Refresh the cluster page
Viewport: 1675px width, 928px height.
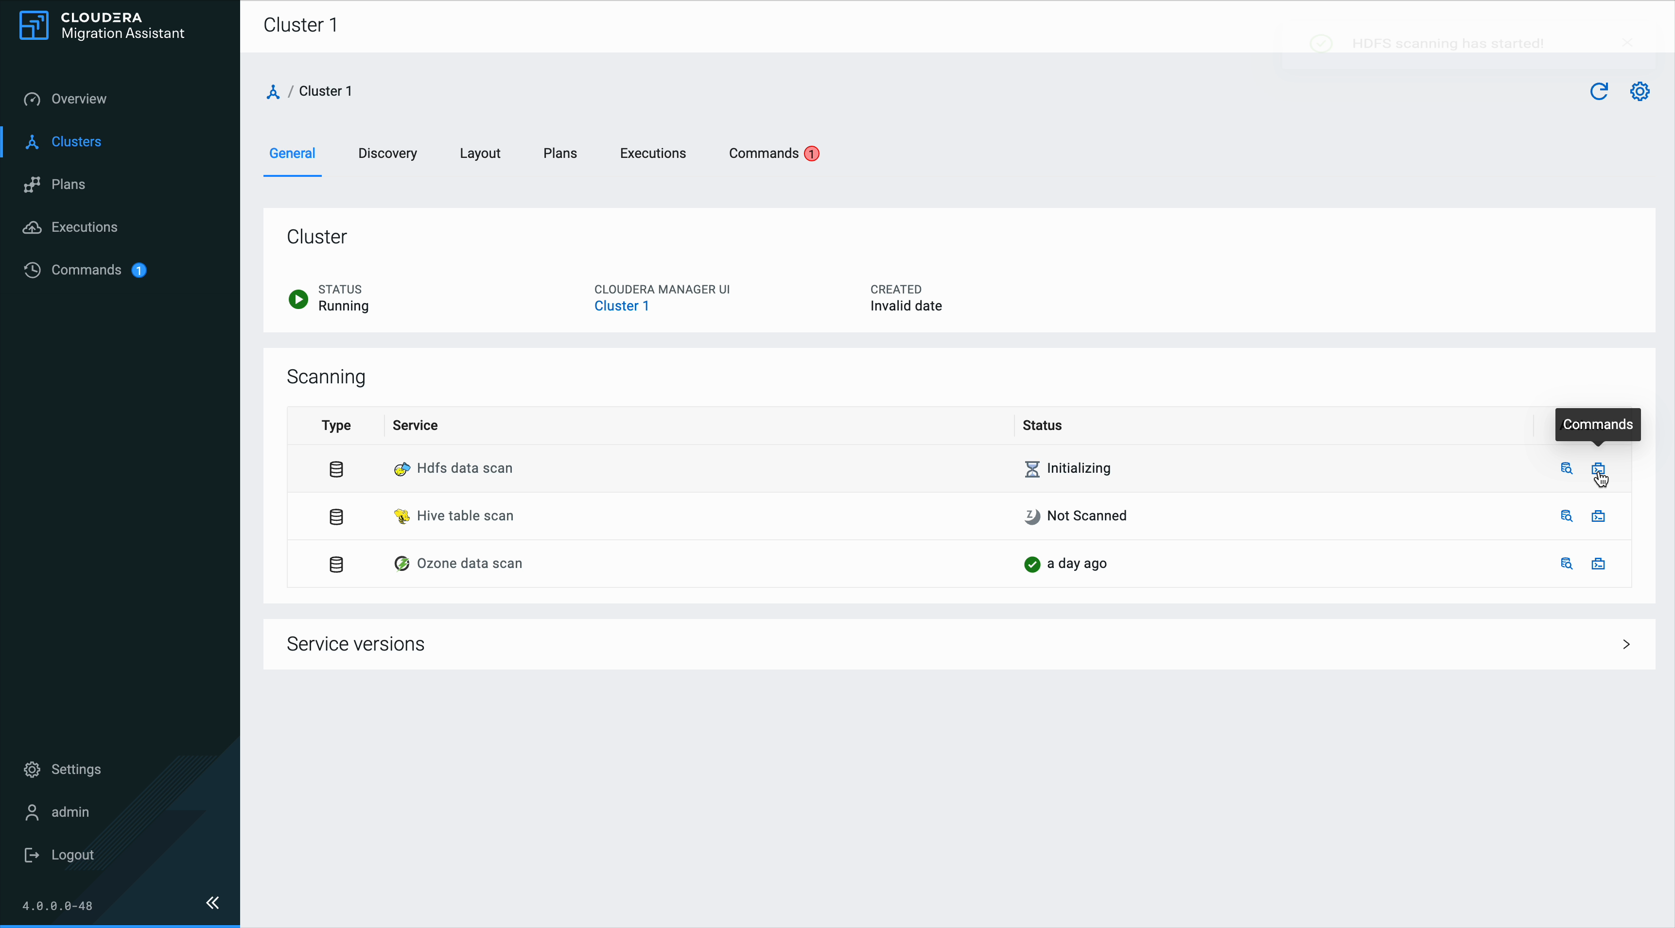click(x=1599, y=92)
